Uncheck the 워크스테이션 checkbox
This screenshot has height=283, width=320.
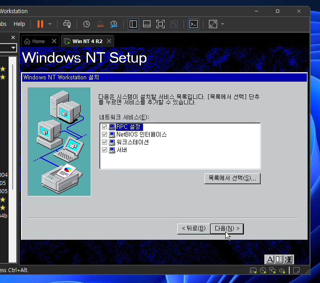coord(105,142)
